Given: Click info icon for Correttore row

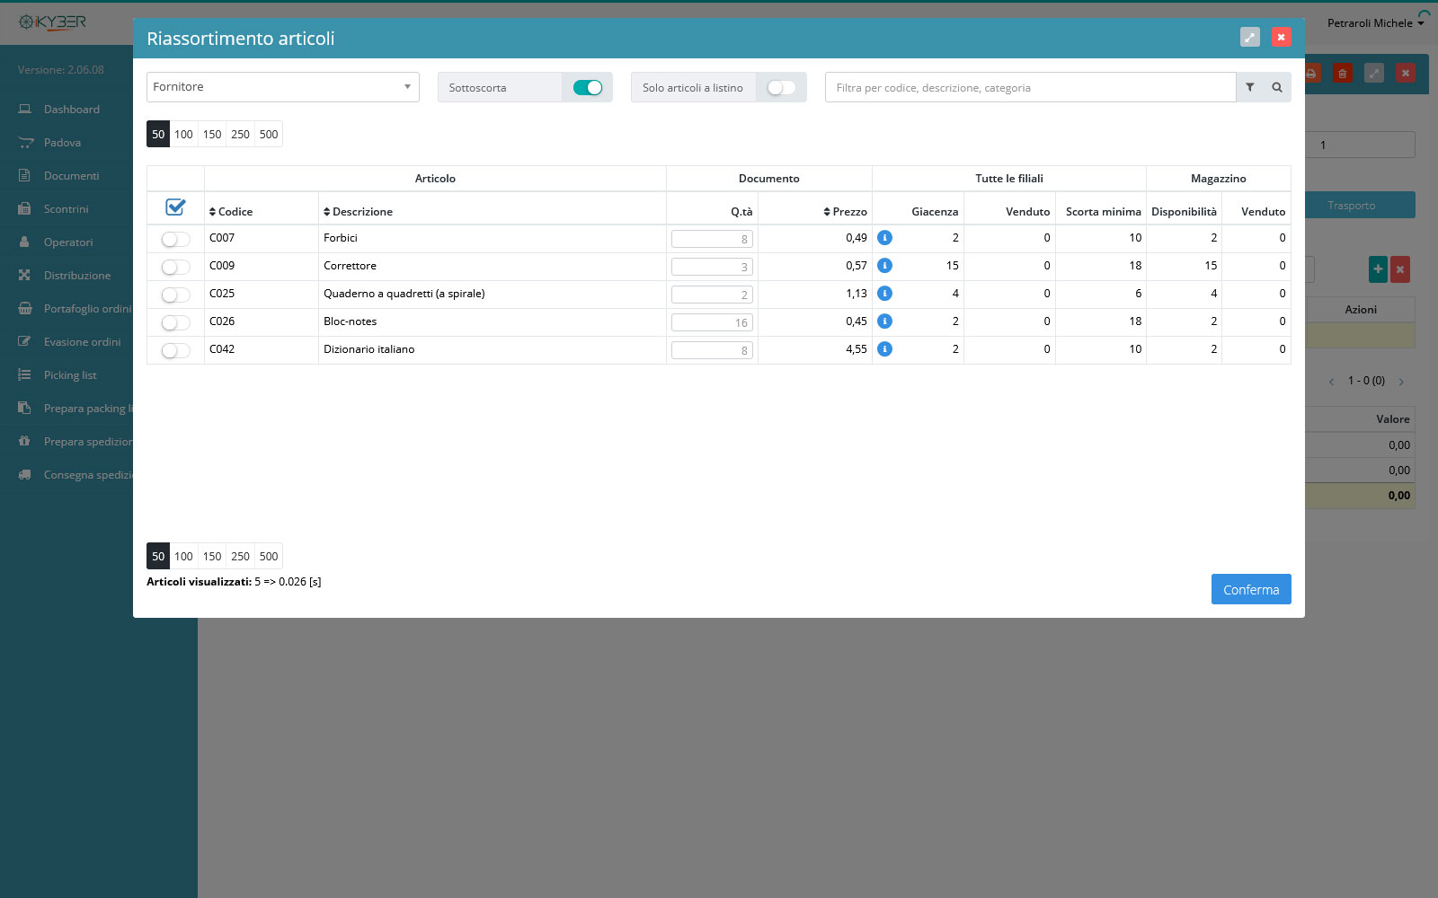Looking at the screenshot, I should (884, 266).
